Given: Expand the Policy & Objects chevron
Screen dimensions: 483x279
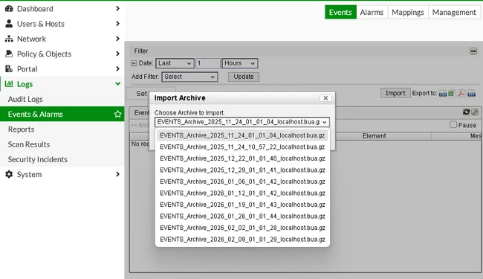Looking at the screenshot, I should point(117,54).
